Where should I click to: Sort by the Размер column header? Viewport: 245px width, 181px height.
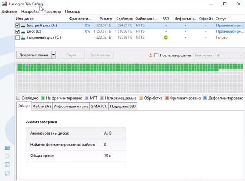[x=106, y=19]
